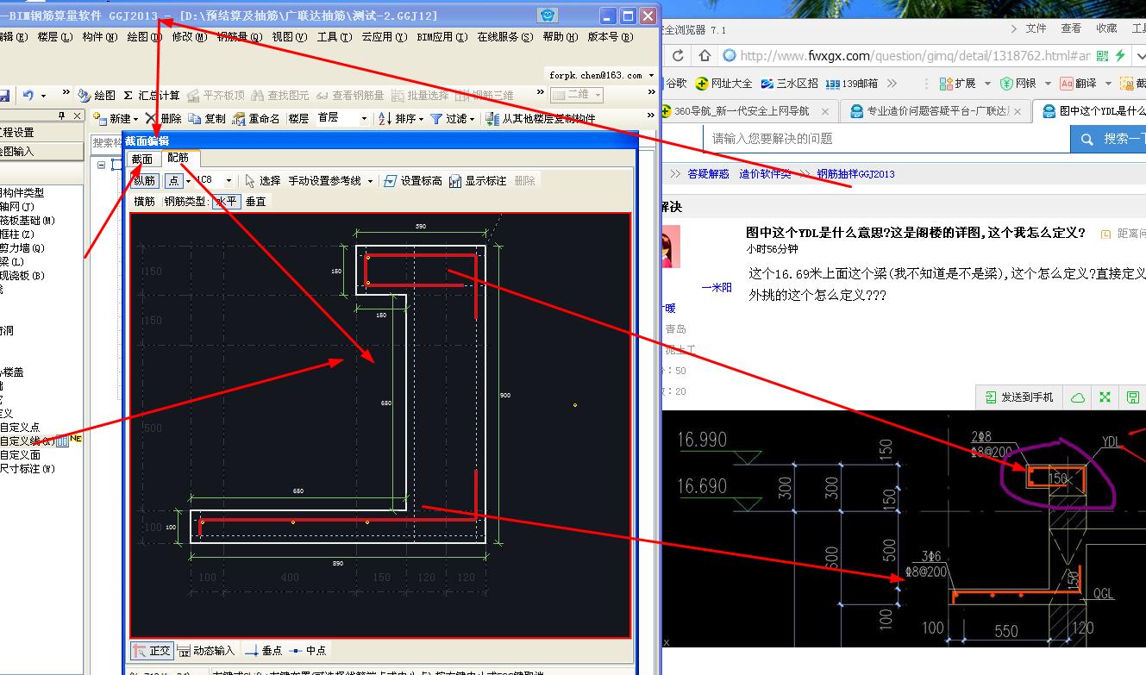Click the question search input field

(887, 139)
